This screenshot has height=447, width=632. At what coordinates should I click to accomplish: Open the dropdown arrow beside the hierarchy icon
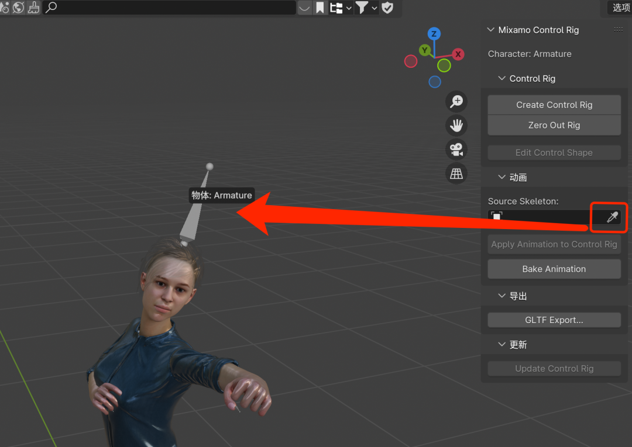349,8
